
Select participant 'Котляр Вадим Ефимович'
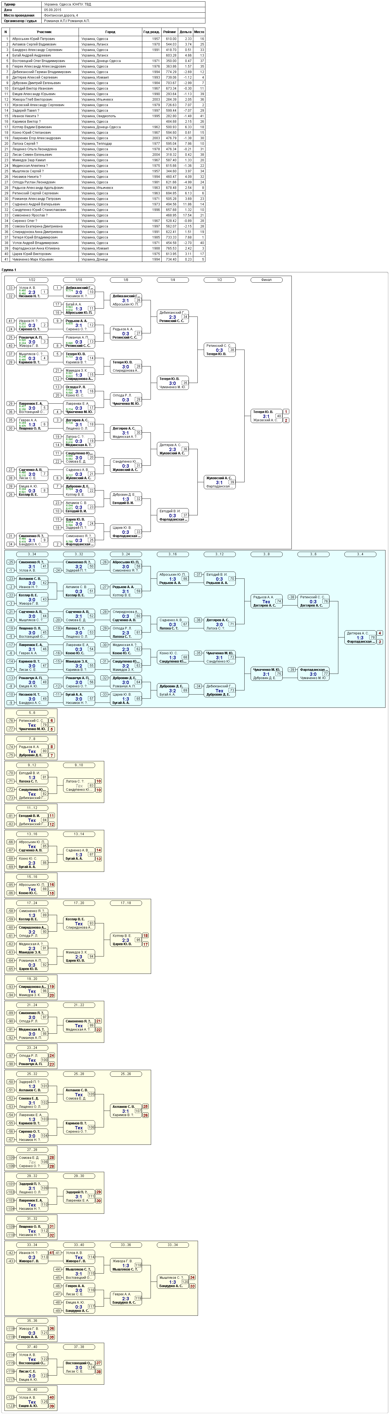pos(32,127)
